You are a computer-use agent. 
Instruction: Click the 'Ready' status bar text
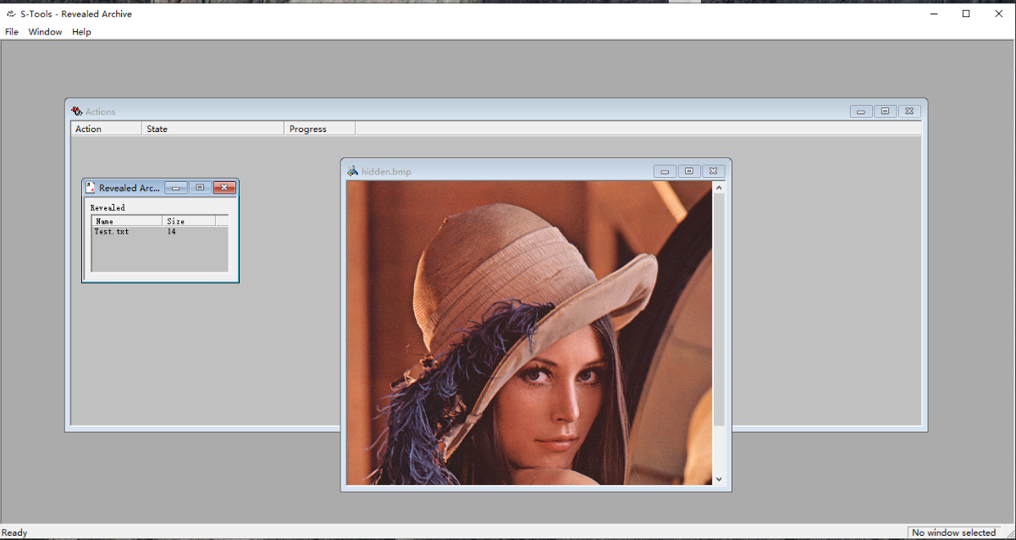coord(14,533)
